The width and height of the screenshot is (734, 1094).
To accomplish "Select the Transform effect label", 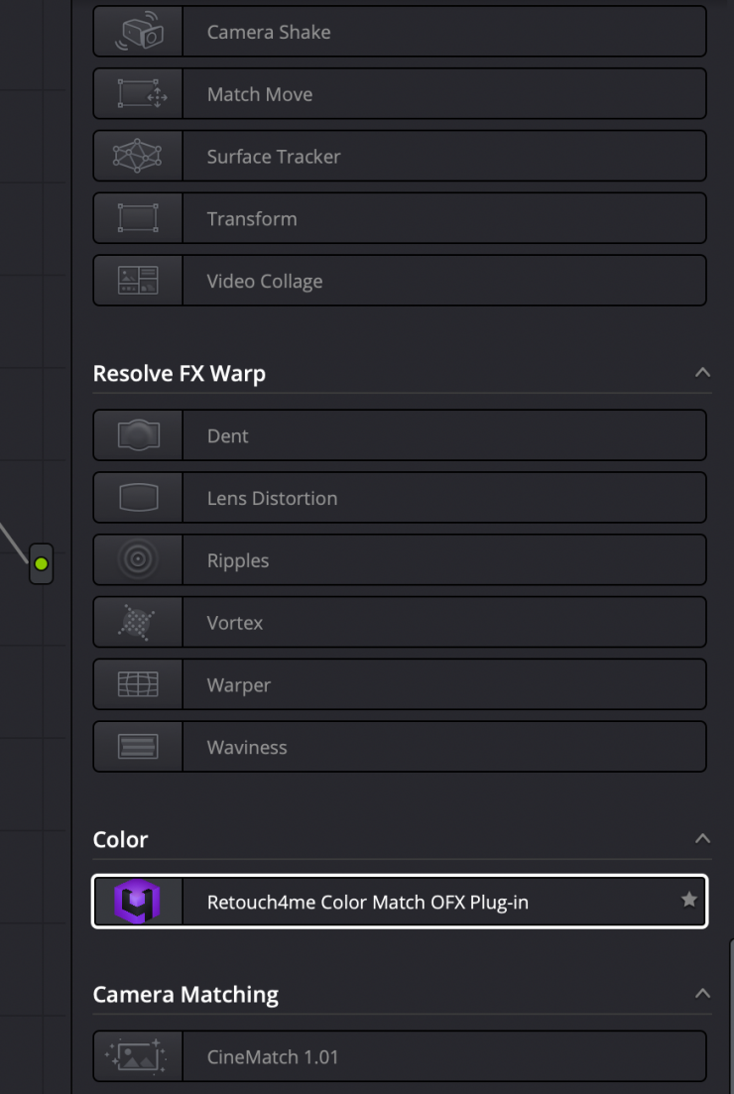I will pos(252,219).
